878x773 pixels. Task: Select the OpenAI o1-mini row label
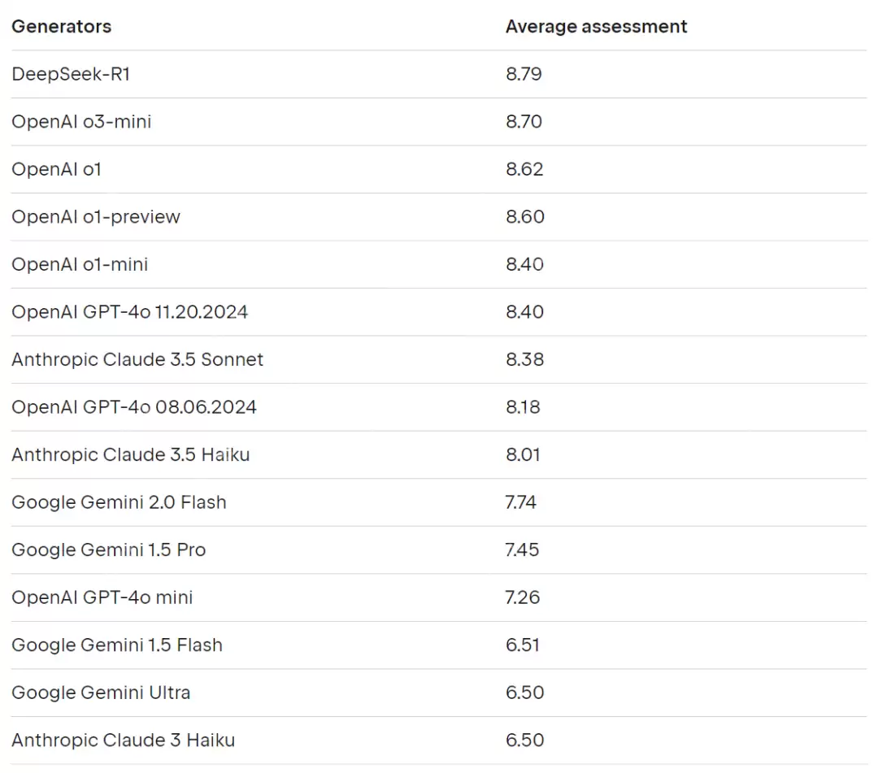[80, 264]
